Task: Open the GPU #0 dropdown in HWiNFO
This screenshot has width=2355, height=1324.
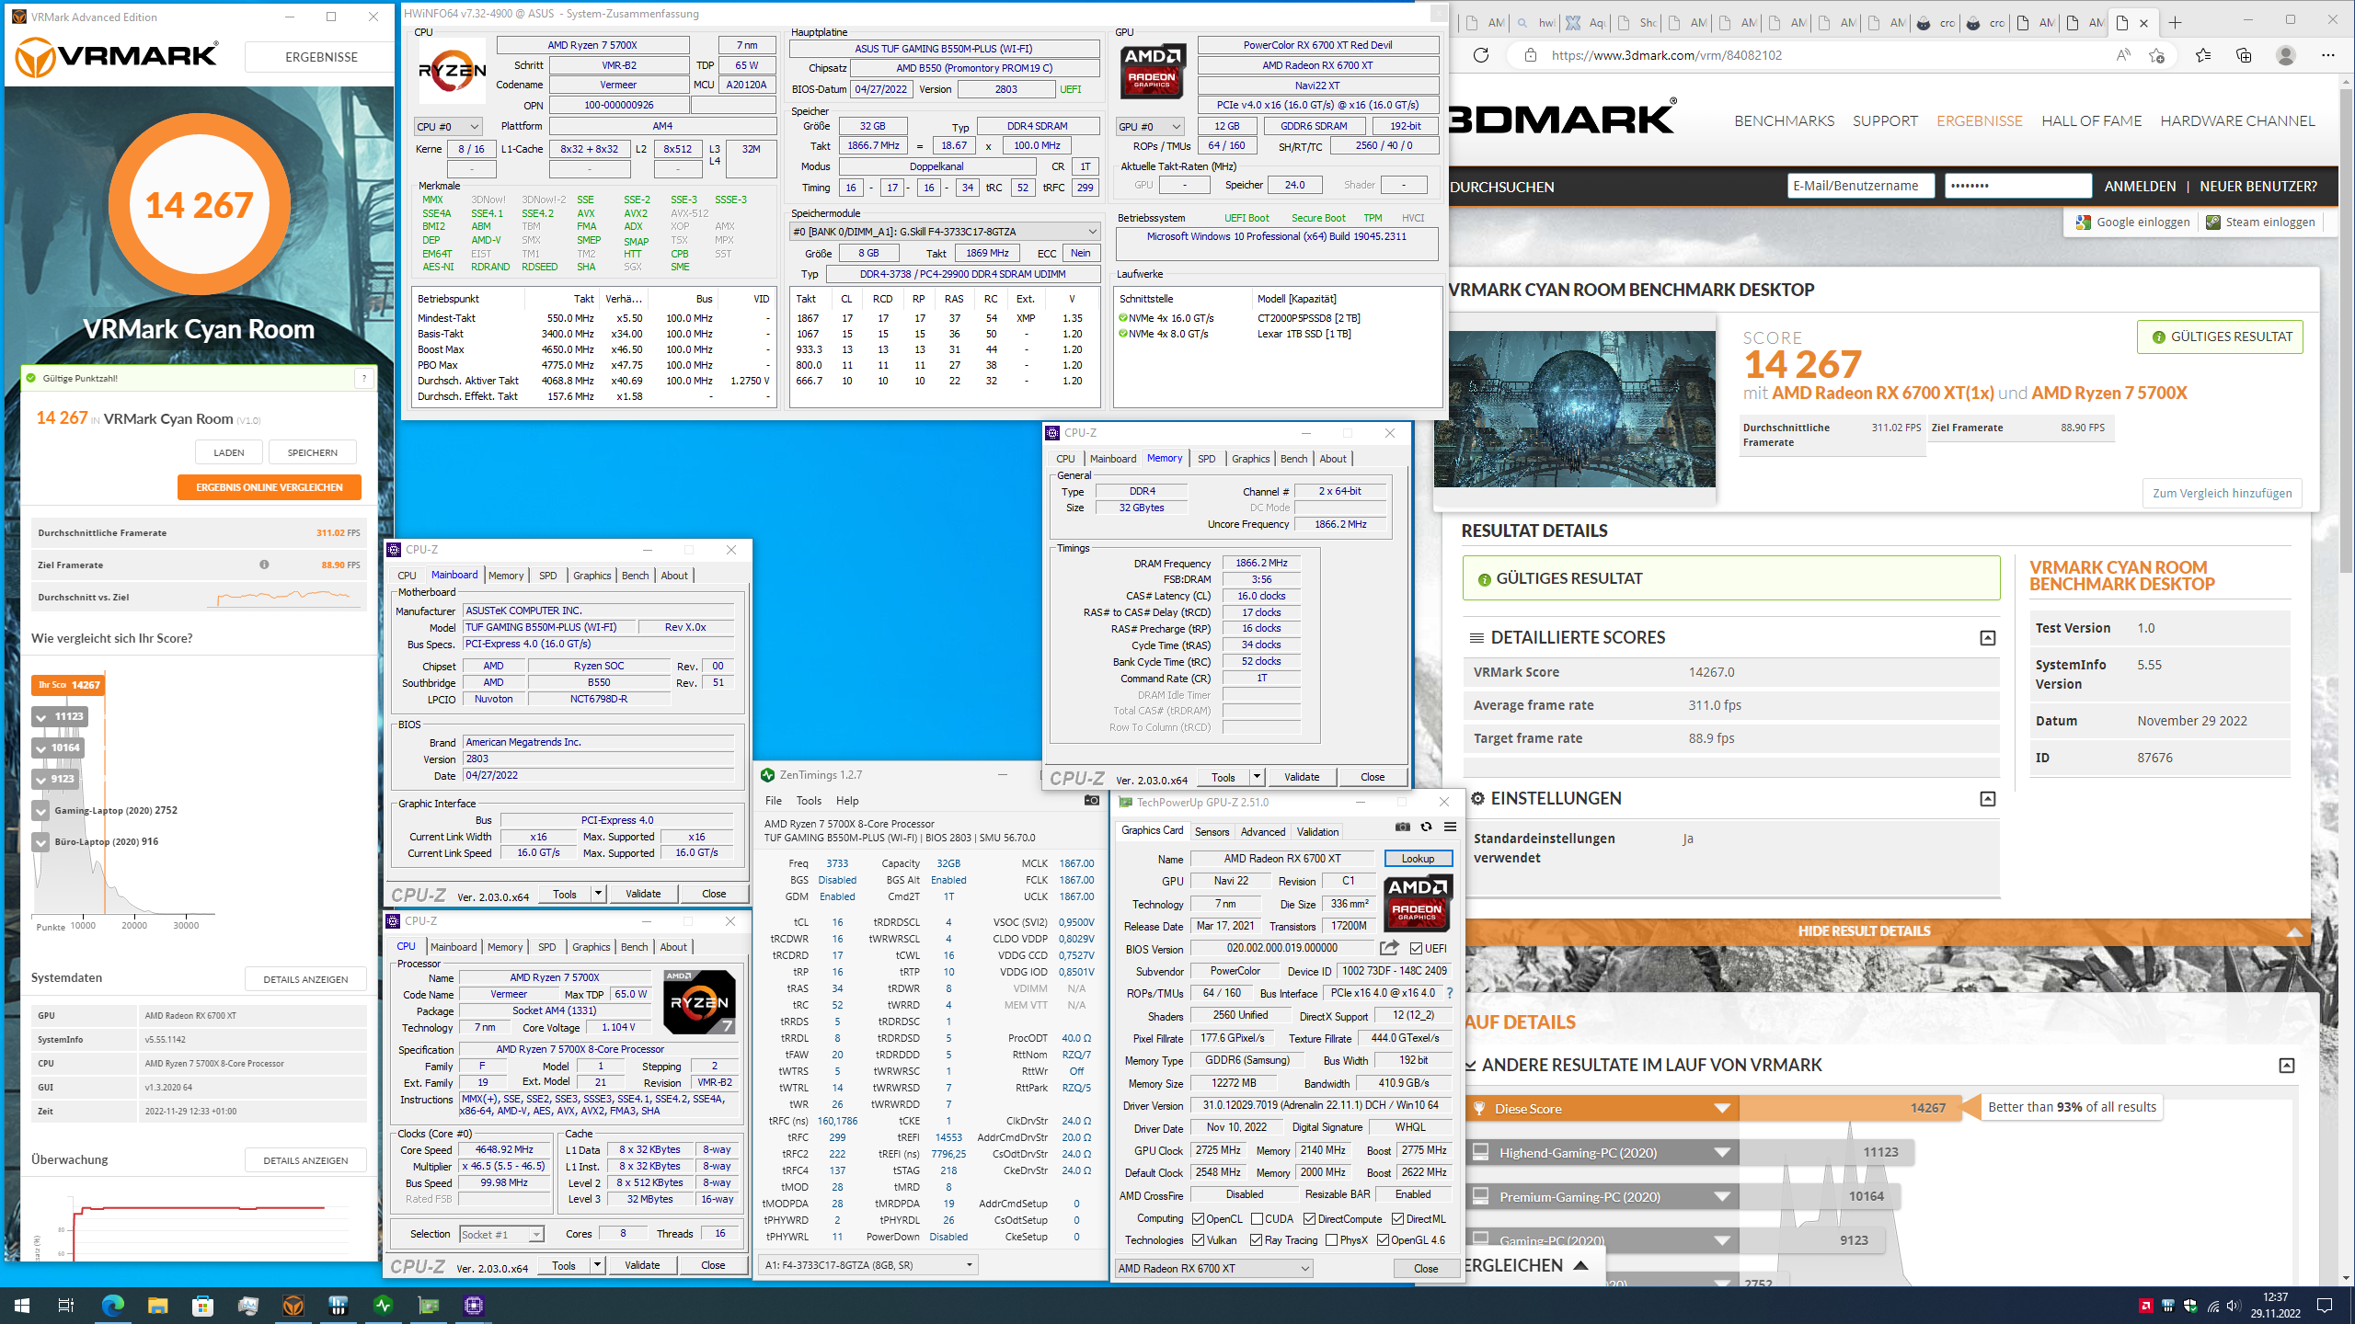Action: [x=1149, y=127]
